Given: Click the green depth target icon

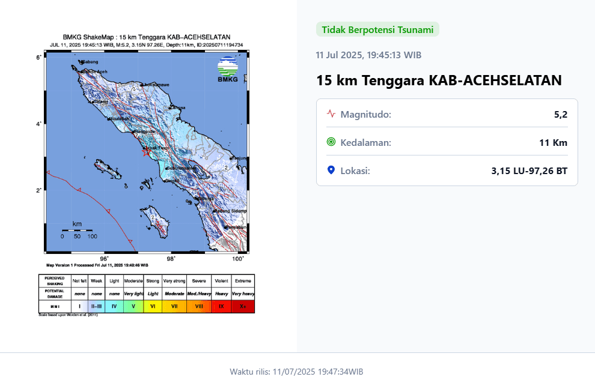Looking at the screenshot, I should coord(331,142).
